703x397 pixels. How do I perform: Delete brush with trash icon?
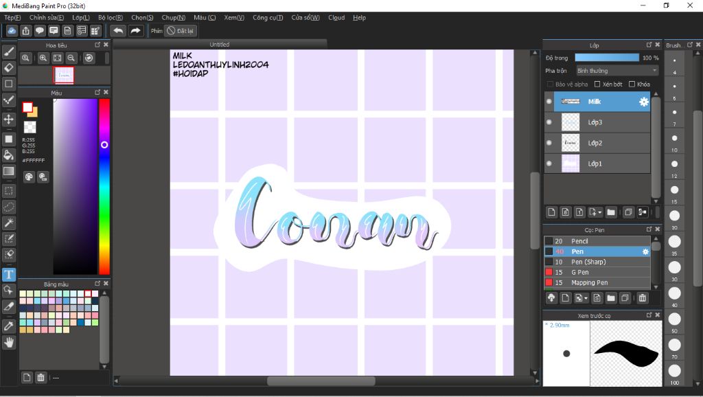tap(643, 298)
